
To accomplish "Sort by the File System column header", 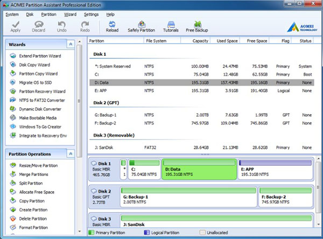I will click(x=162, y=41).
